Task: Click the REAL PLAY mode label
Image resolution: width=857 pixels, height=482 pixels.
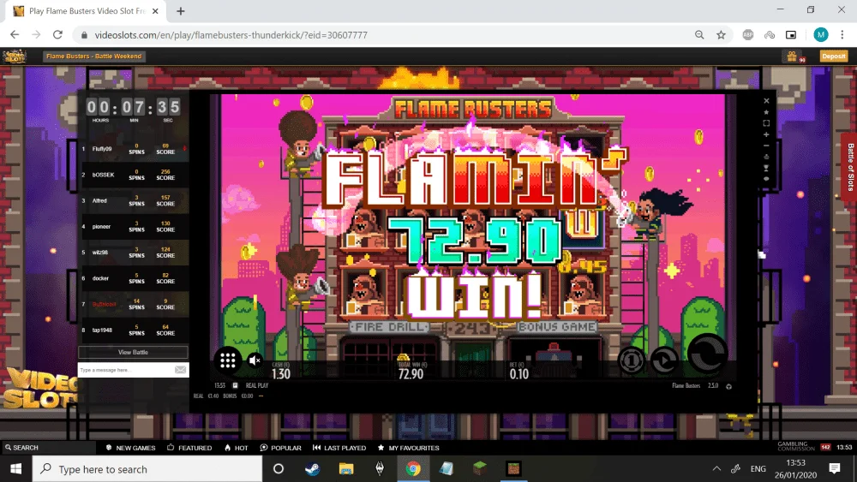Action: [257, 385]
